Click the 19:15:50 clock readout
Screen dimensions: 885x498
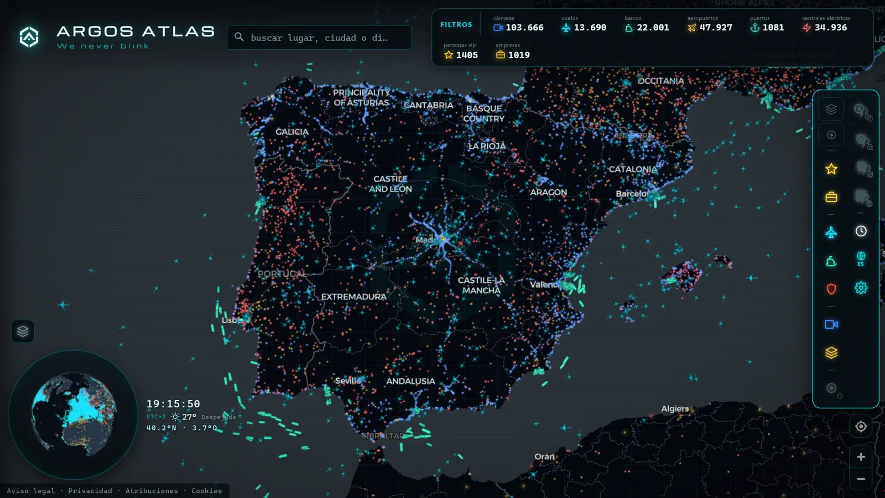tap(173, 404)
